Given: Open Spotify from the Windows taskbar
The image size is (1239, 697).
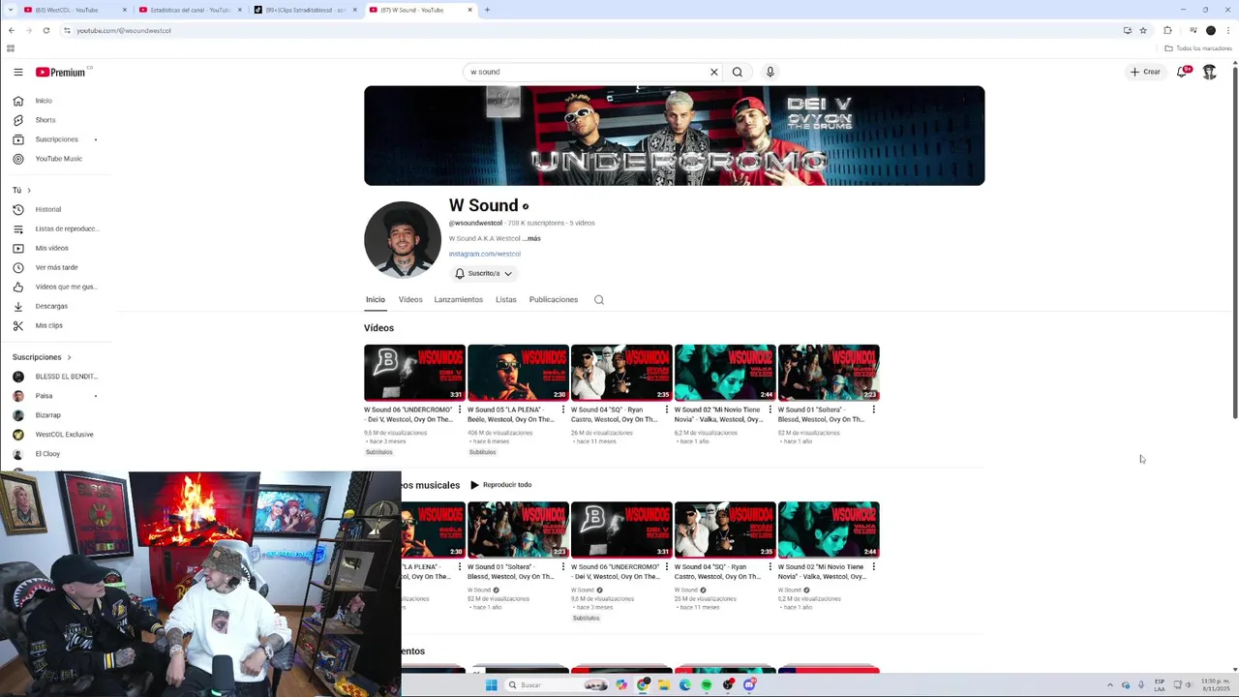Looking at the screenshot, I should 707,685.
